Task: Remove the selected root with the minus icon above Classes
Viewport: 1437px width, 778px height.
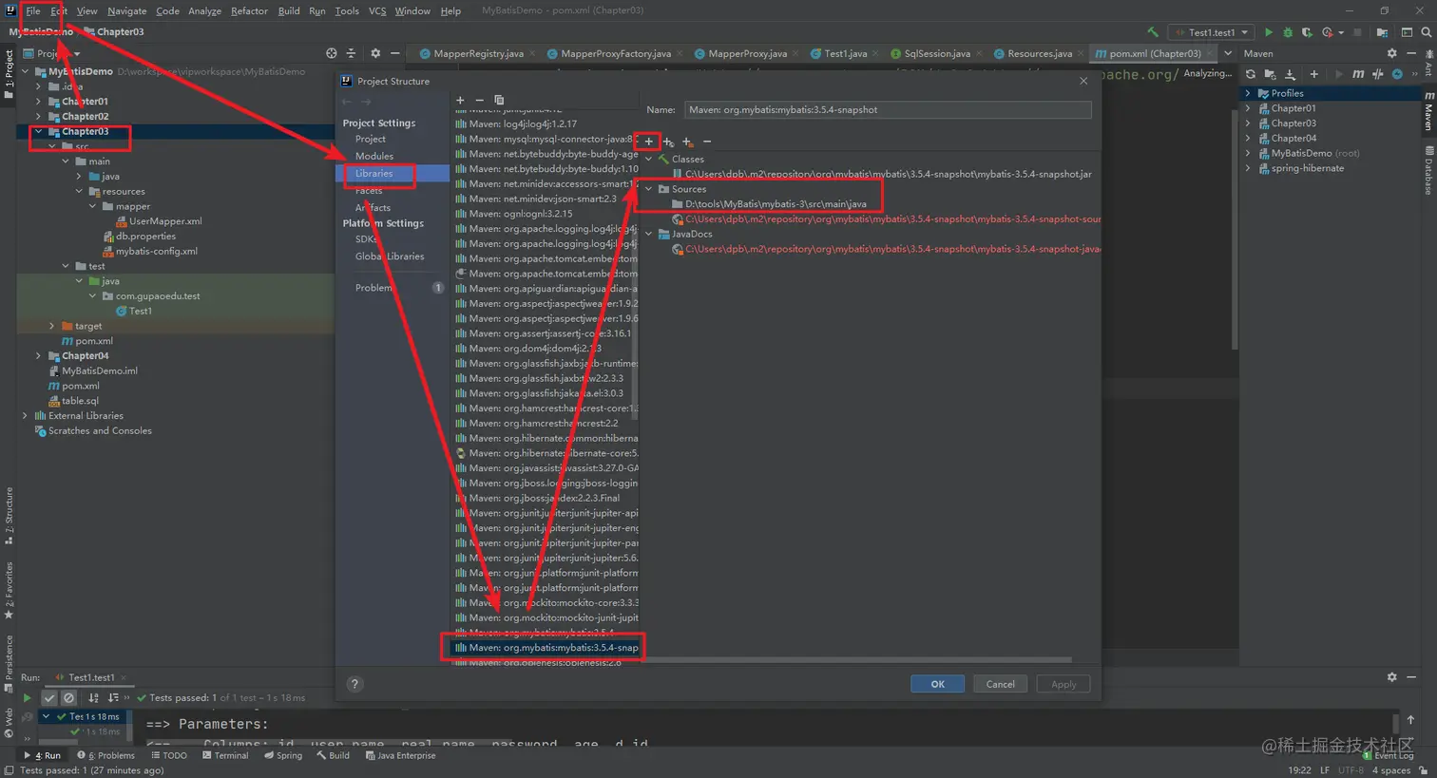Action: [707, 142]
